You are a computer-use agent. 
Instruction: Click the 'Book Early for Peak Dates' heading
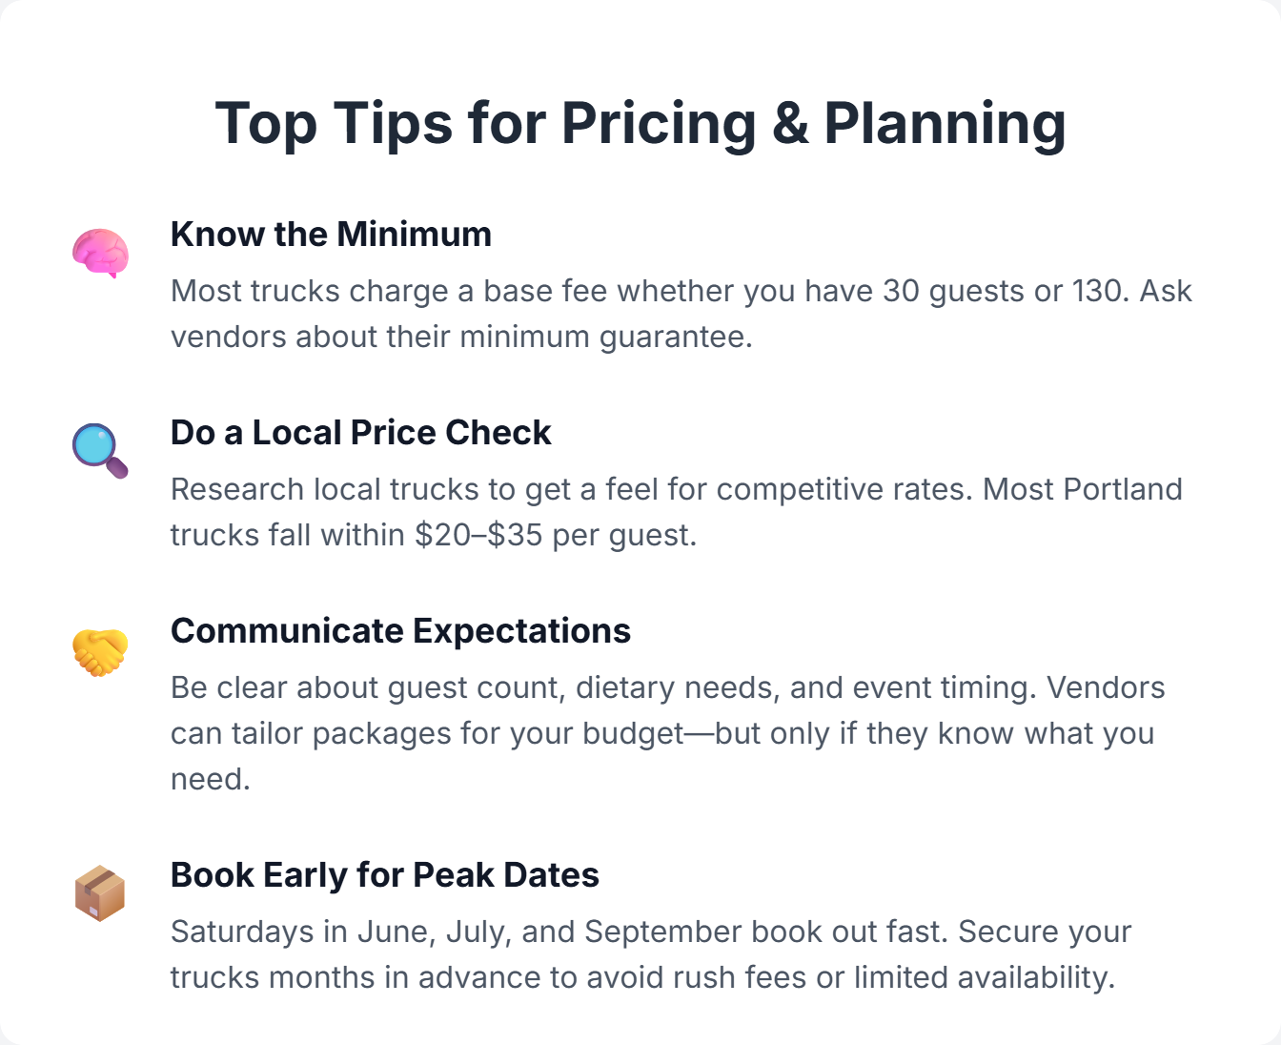(384, 875)
